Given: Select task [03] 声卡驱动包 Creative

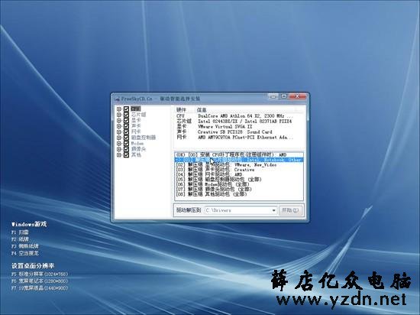Looking at the screenshot, I should click(x=239, y=170).
